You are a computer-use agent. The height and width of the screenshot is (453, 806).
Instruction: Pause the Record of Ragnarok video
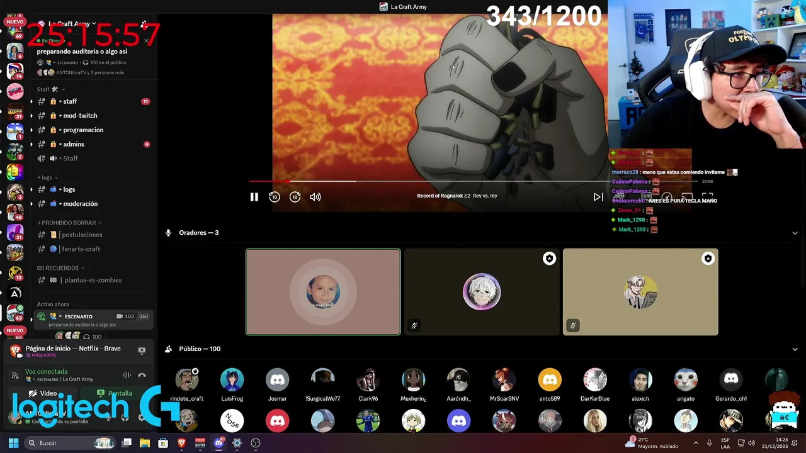click(x=254, y=197)
